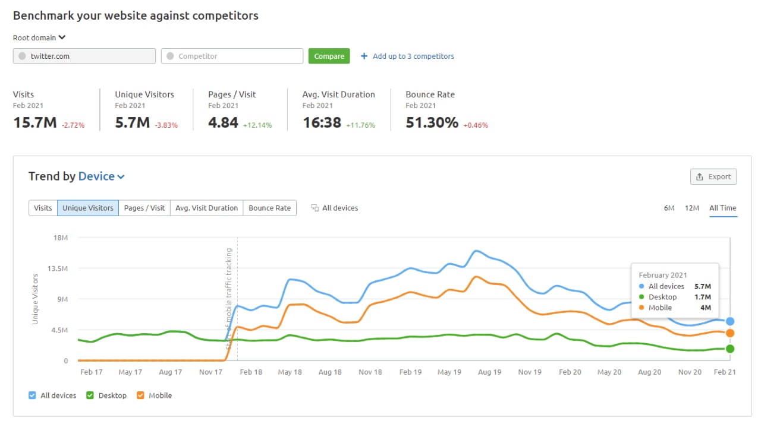Open the Root domain dropdown
This screenshot has height=421, width=761.
click(x=39, y=37)
